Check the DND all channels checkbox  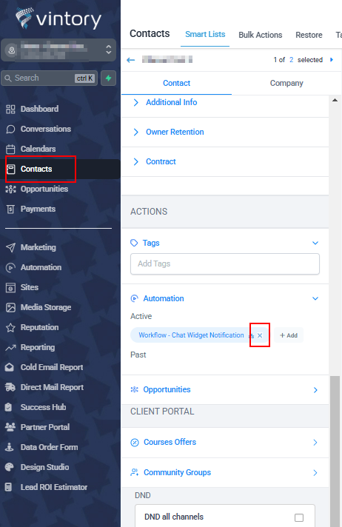299,517
